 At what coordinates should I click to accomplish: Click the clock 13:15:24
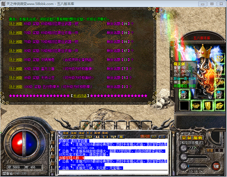(196, 172)
